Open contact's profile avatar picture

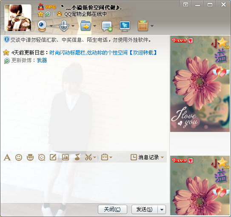point(18,18)
